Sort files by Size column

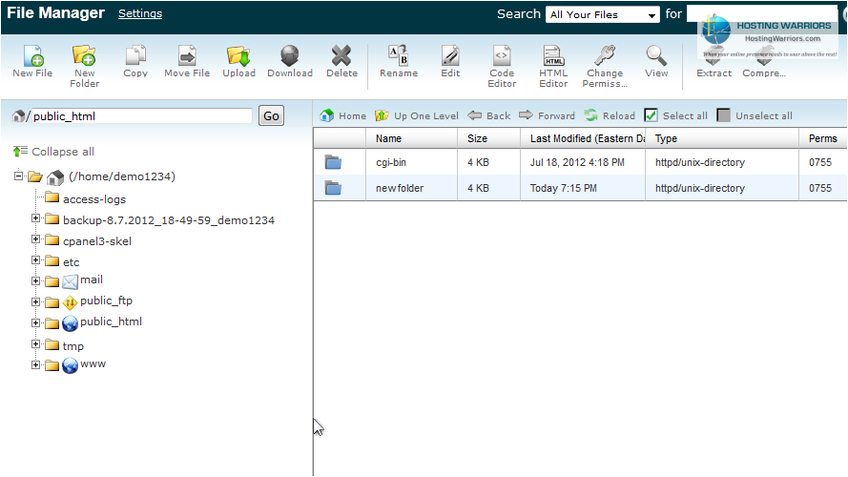pyautogui.click(x=489, y=138)
